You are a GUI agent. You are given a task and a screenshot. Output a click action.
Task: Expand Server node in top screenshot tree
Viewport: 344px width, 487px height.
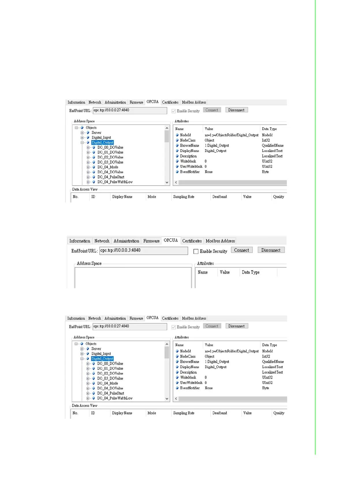(x=82, y=133)
